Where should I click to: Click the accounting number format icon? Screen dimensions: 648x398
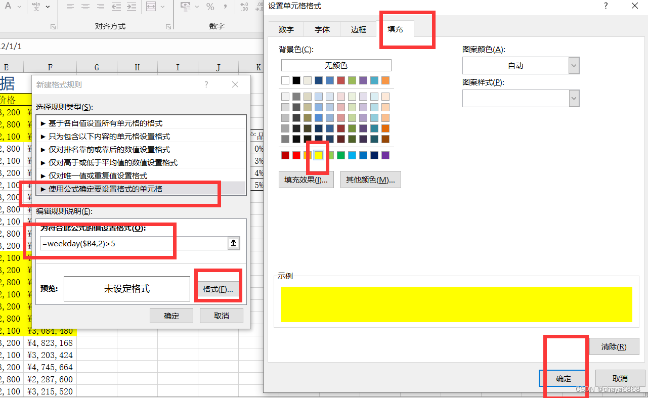186,7
